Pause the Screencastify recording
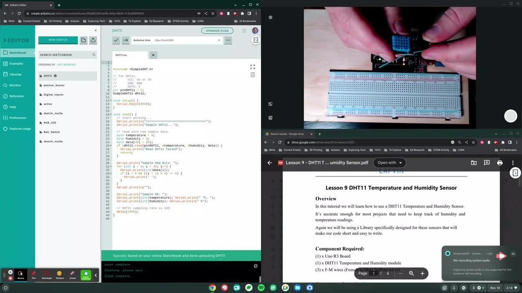 tap(10, 272)
